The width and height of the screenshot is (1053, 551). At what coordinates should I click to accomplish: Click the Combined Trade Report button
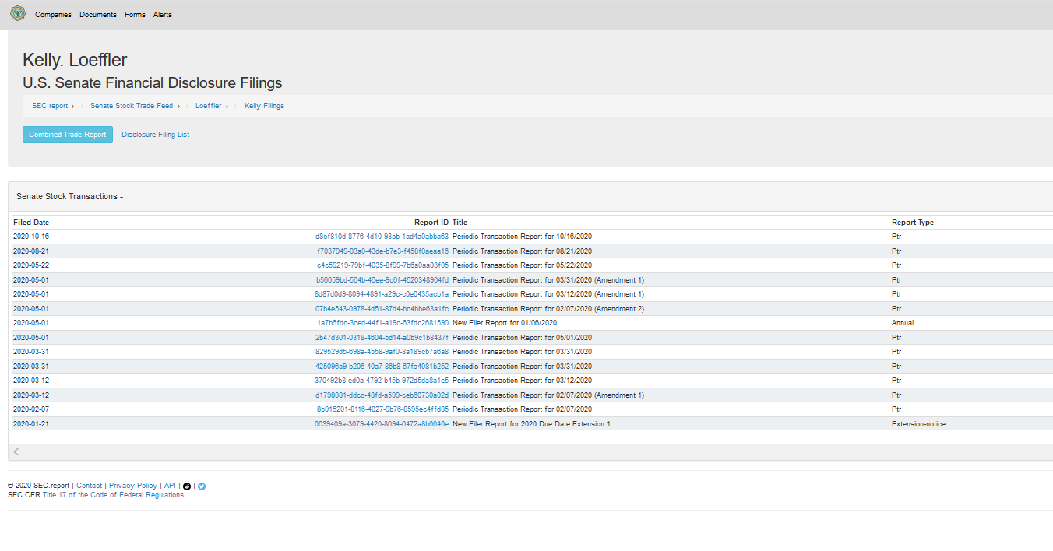coord(68,135)
